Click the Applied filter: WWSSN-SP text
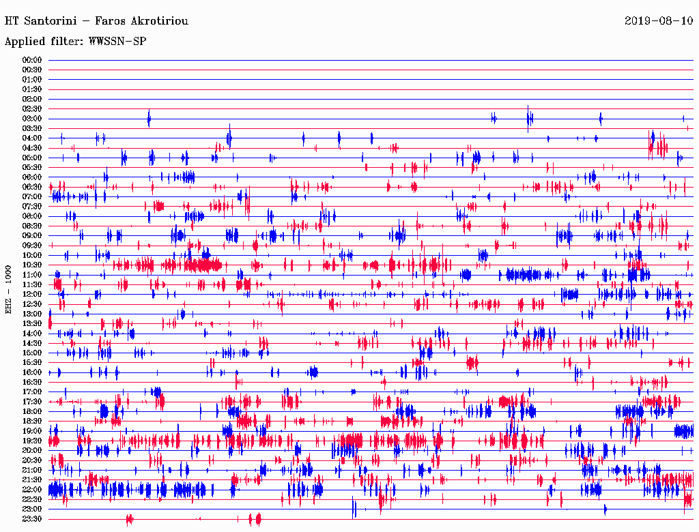The width and height of the screenshot is (699, 532). 75,42
